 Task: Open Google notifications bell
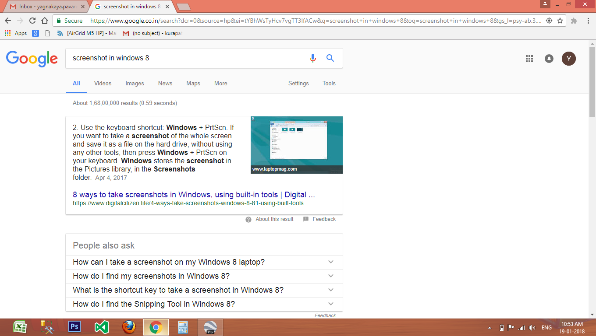coord(549,59)
